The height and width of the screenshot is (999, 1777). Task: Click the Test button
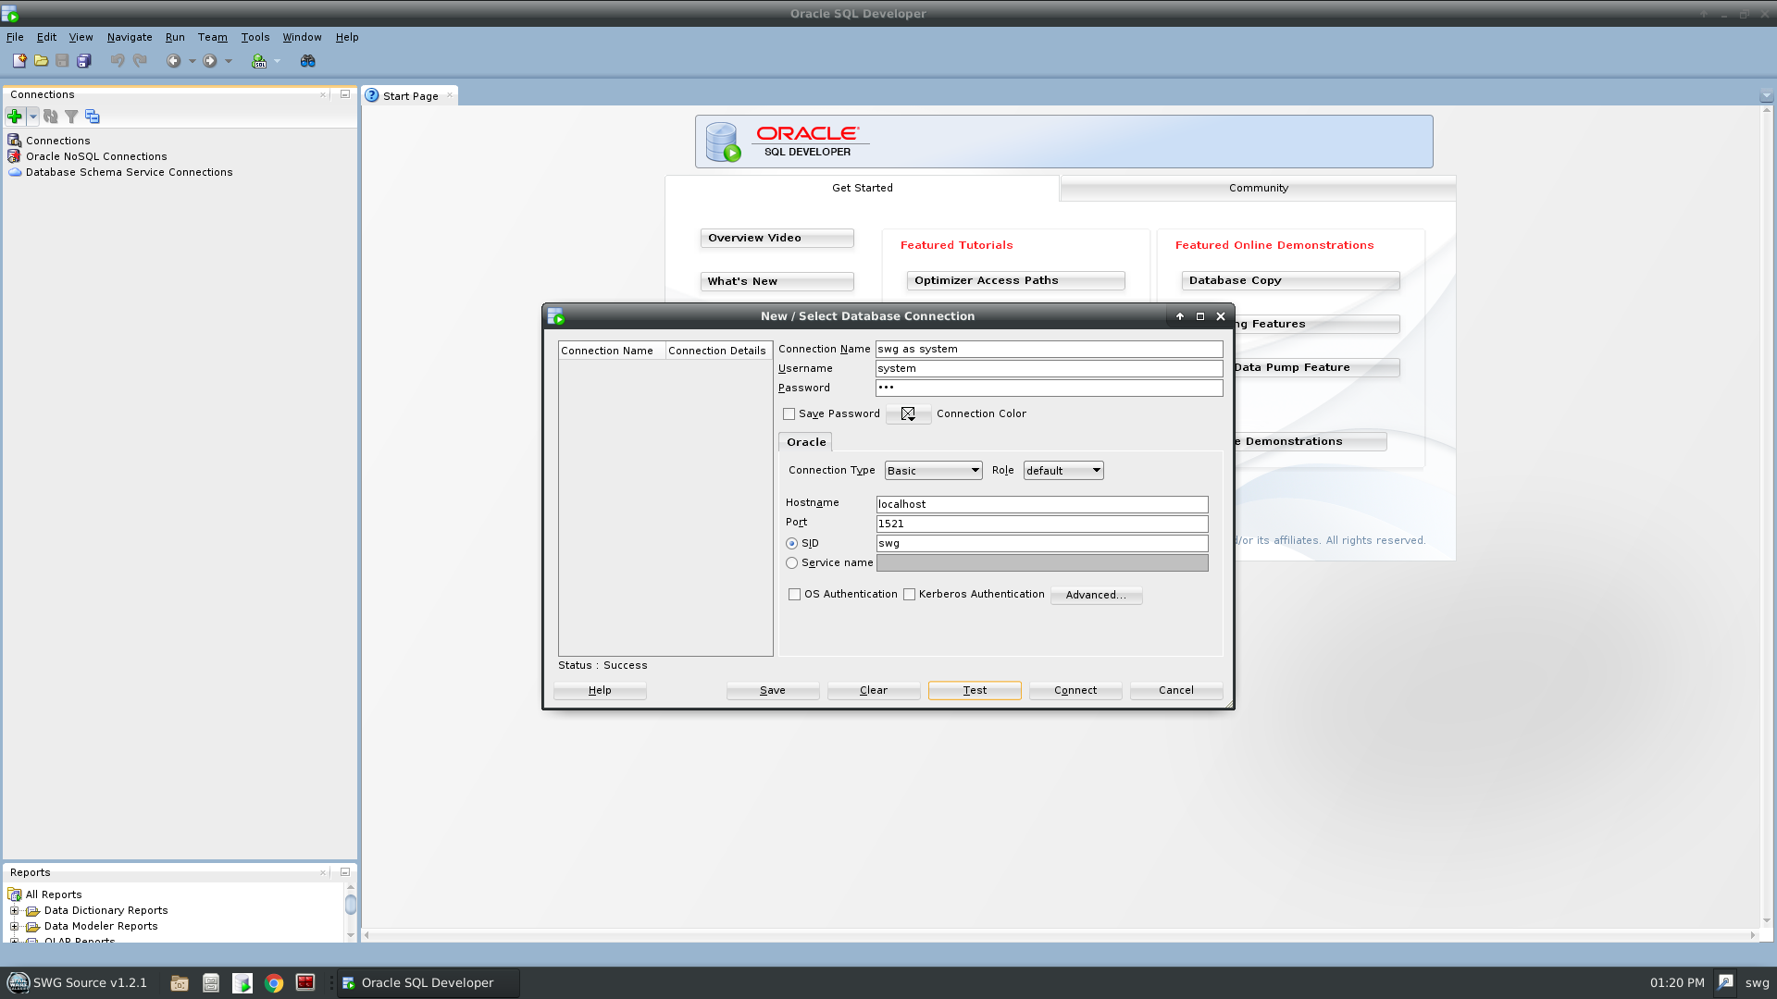[975, 691]
